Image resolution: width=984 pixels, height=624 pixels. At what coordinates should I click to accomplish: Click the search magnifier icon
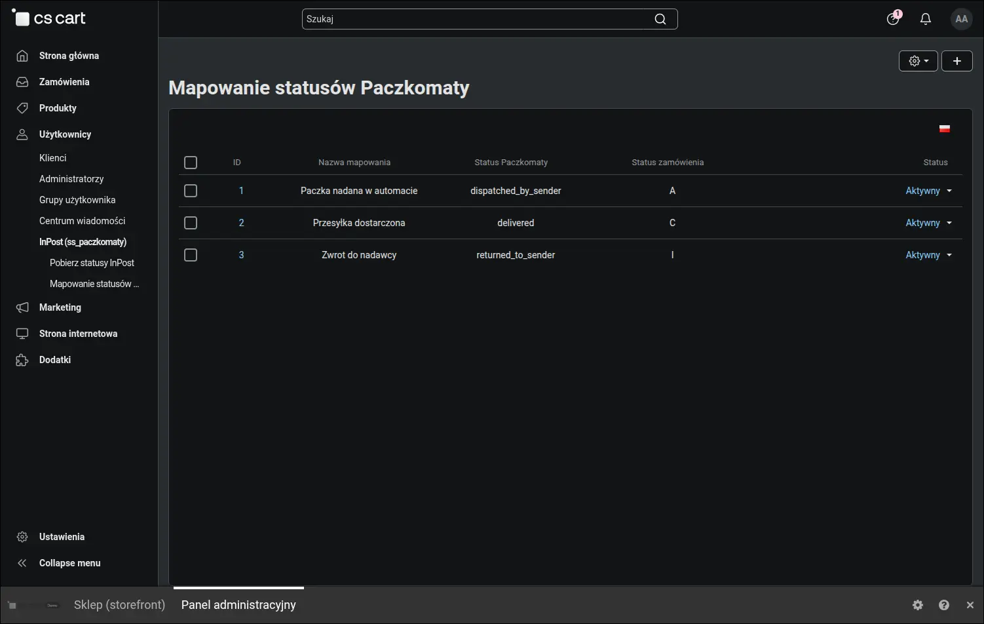(660, 19)
